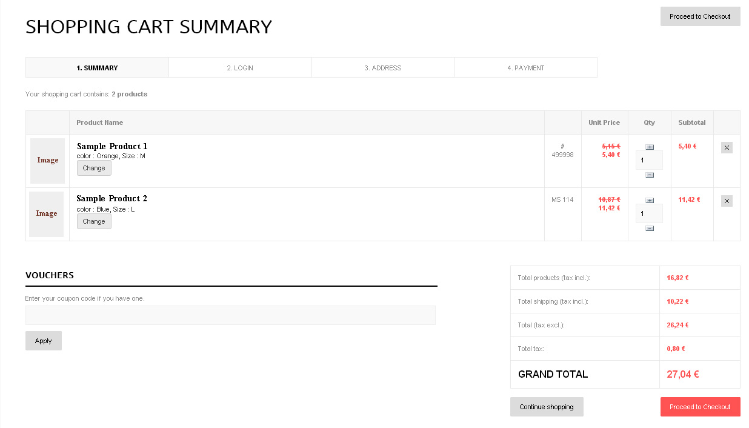Click the coupon code input field

(230, 315)
